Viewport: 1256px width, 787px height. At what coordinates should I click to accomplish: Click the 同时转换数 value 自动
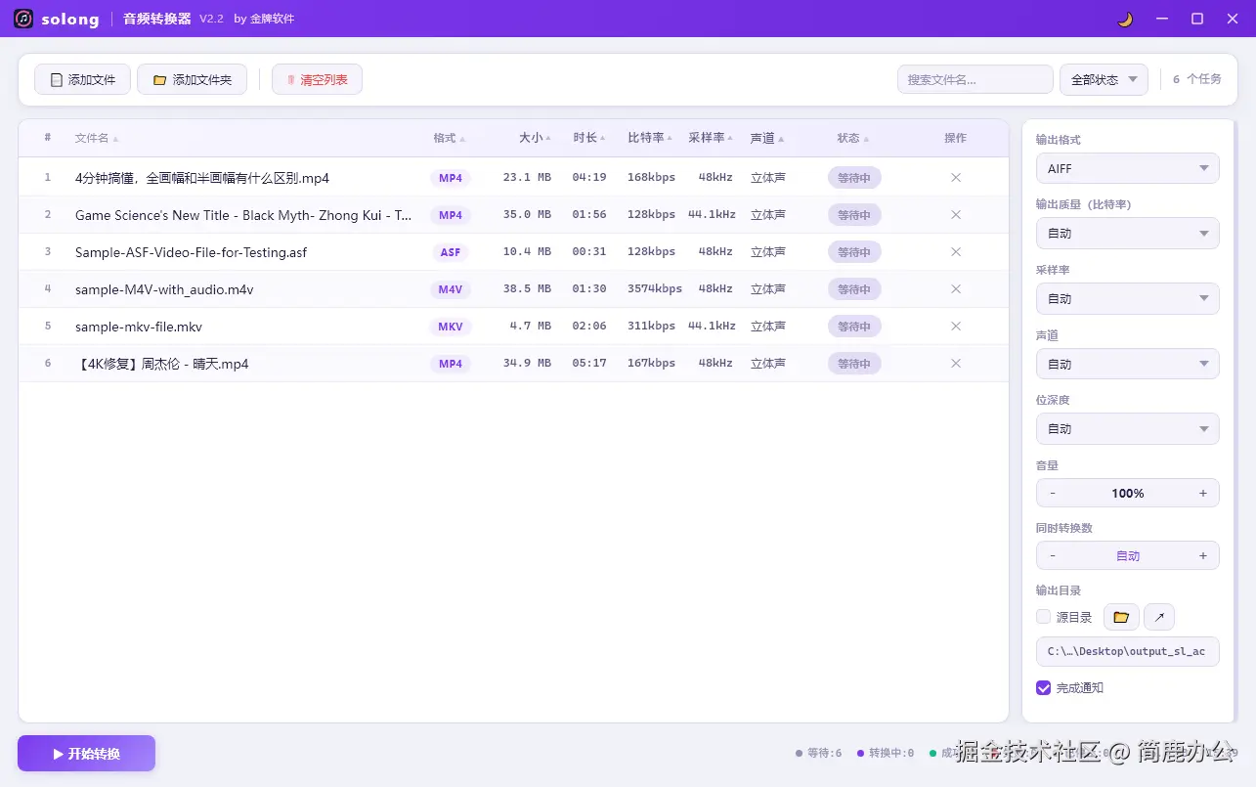(1128, 555)
